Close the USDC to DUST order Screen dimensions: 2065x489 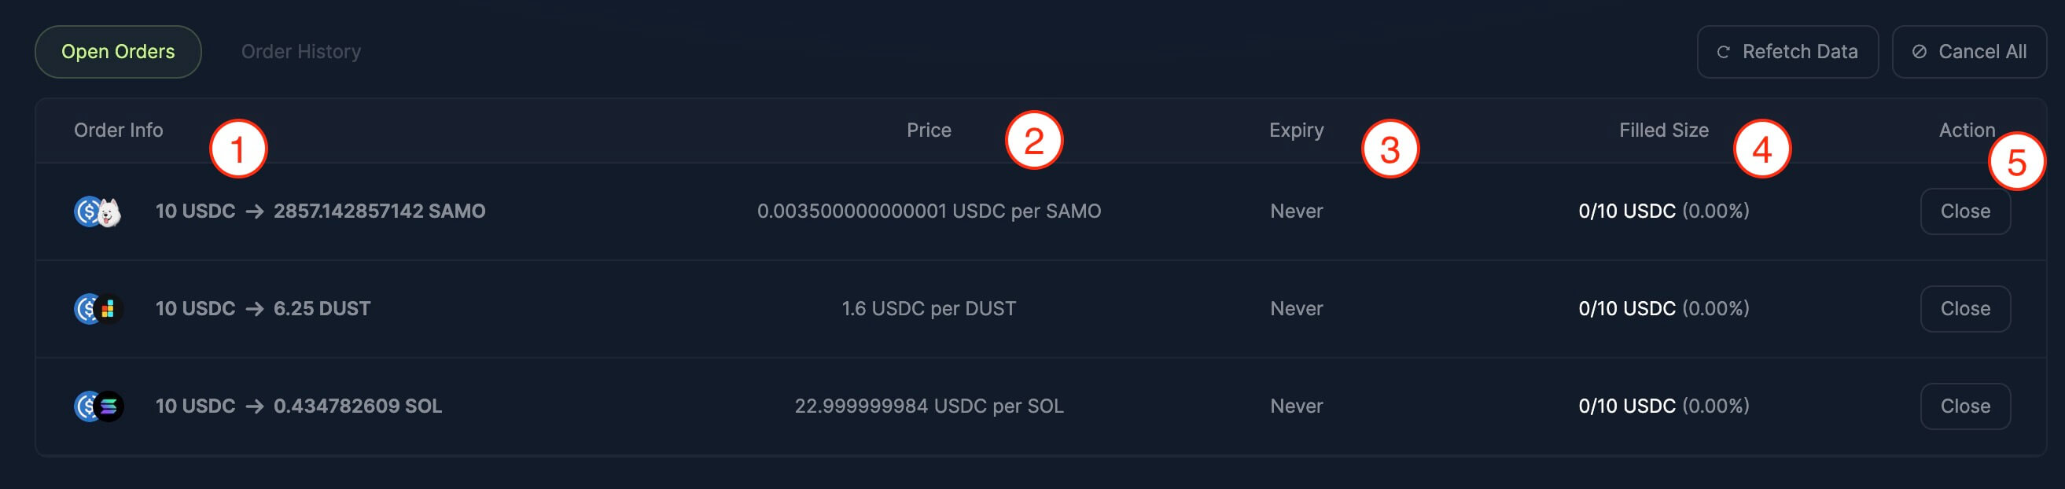(1964, 309)
